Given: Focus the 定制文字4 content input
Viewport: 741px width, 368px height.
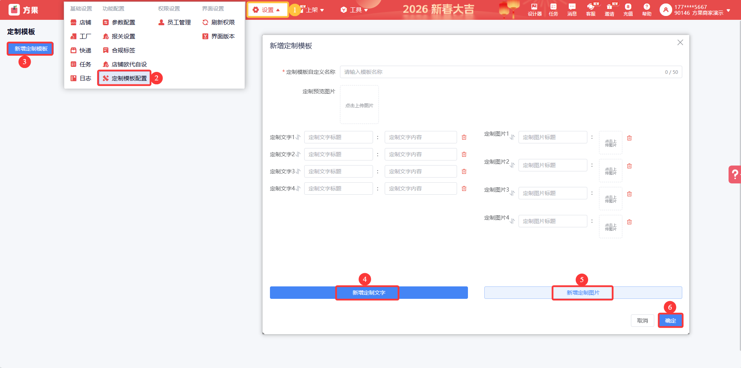Looking at the screenshot, I should pyautogui.click(x=421, y=188).
